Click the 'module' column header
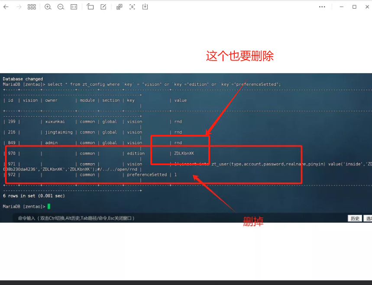This screenshot has height=285, width=372. 87,100
